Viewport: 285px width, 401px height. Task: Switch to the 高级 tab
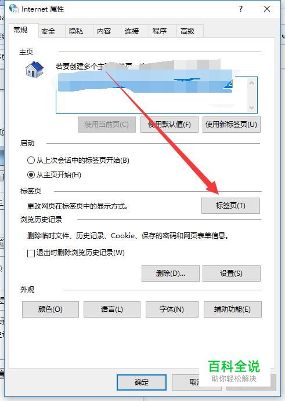pos(187,31)
